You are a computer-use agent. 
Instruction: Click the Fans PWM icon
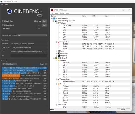click(x=59, y=53)
